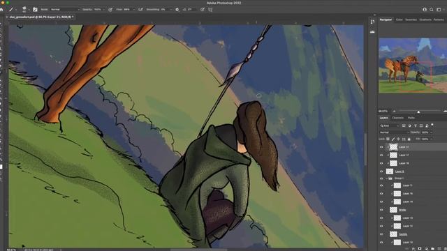Select the Layer 10 row
Screen dimensions: 447x251
[413, 242]
